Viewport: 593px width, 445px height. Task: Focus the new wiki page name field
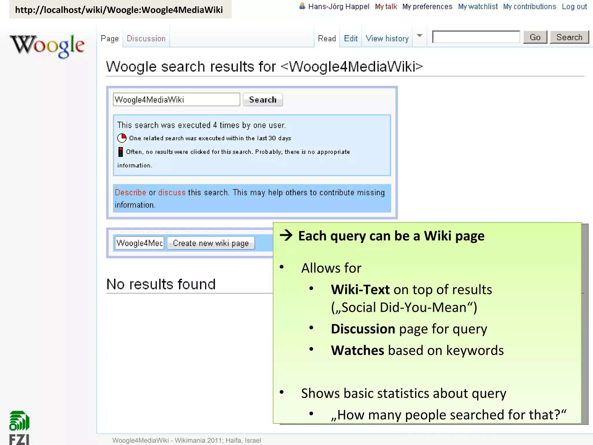tap(140, 243)
